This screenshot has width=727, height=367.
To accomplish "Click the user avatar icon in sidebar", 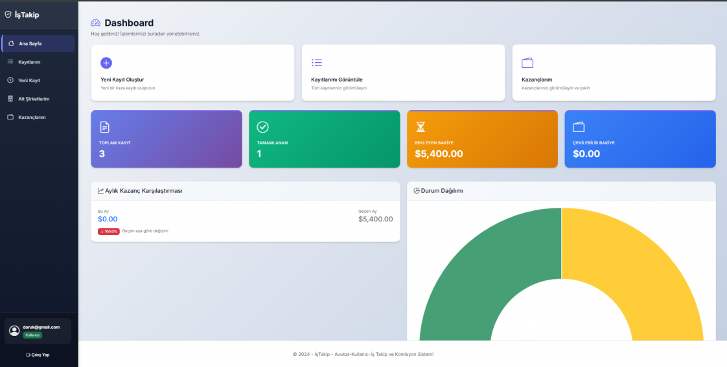I will 14,331.
